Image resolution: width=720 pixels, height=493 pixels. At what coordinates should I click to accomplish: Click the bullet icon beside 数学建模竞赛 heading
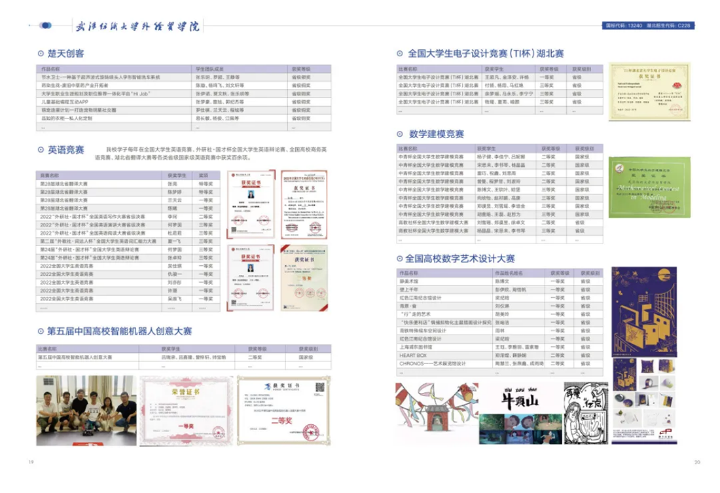[x=401, y=134]
